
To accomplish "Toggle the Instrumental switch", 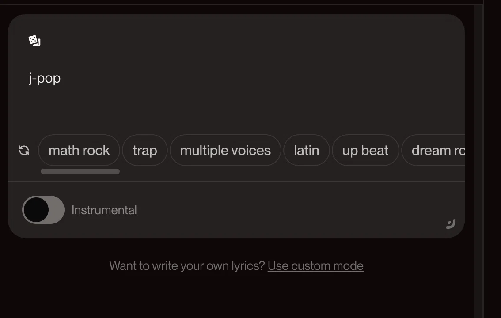I will tap(43, 210).
